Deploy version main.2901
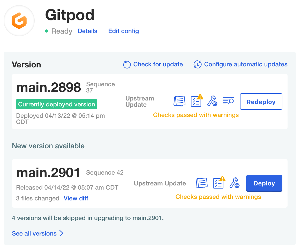Screen dimensions: 301x250 264,183
